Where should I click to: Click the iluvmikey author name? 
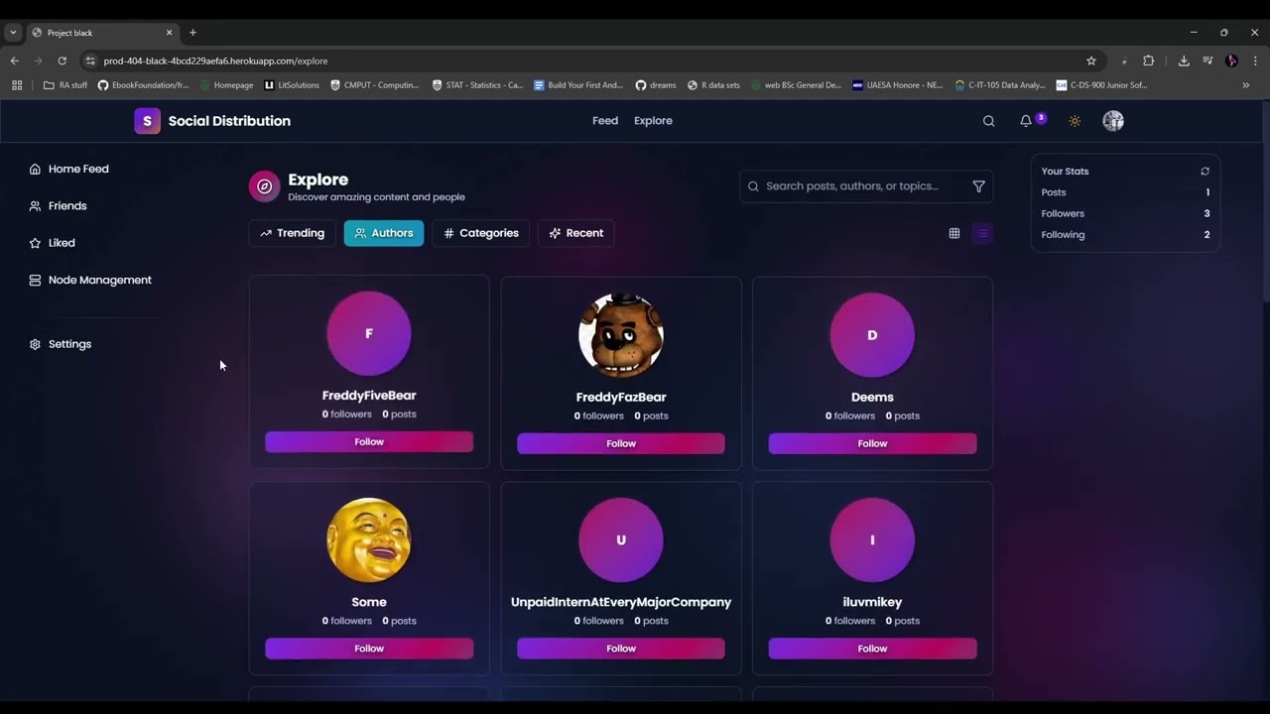click(872, 602)
